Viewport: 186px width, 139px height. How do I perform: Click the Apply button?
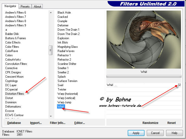pyautogui.click(x=136, y=133)
